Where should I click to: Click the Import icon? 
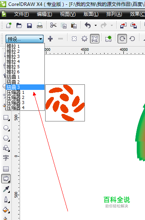pos(123,25)
